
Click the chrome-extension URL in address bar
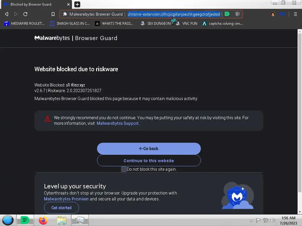[x=174, y=14]
